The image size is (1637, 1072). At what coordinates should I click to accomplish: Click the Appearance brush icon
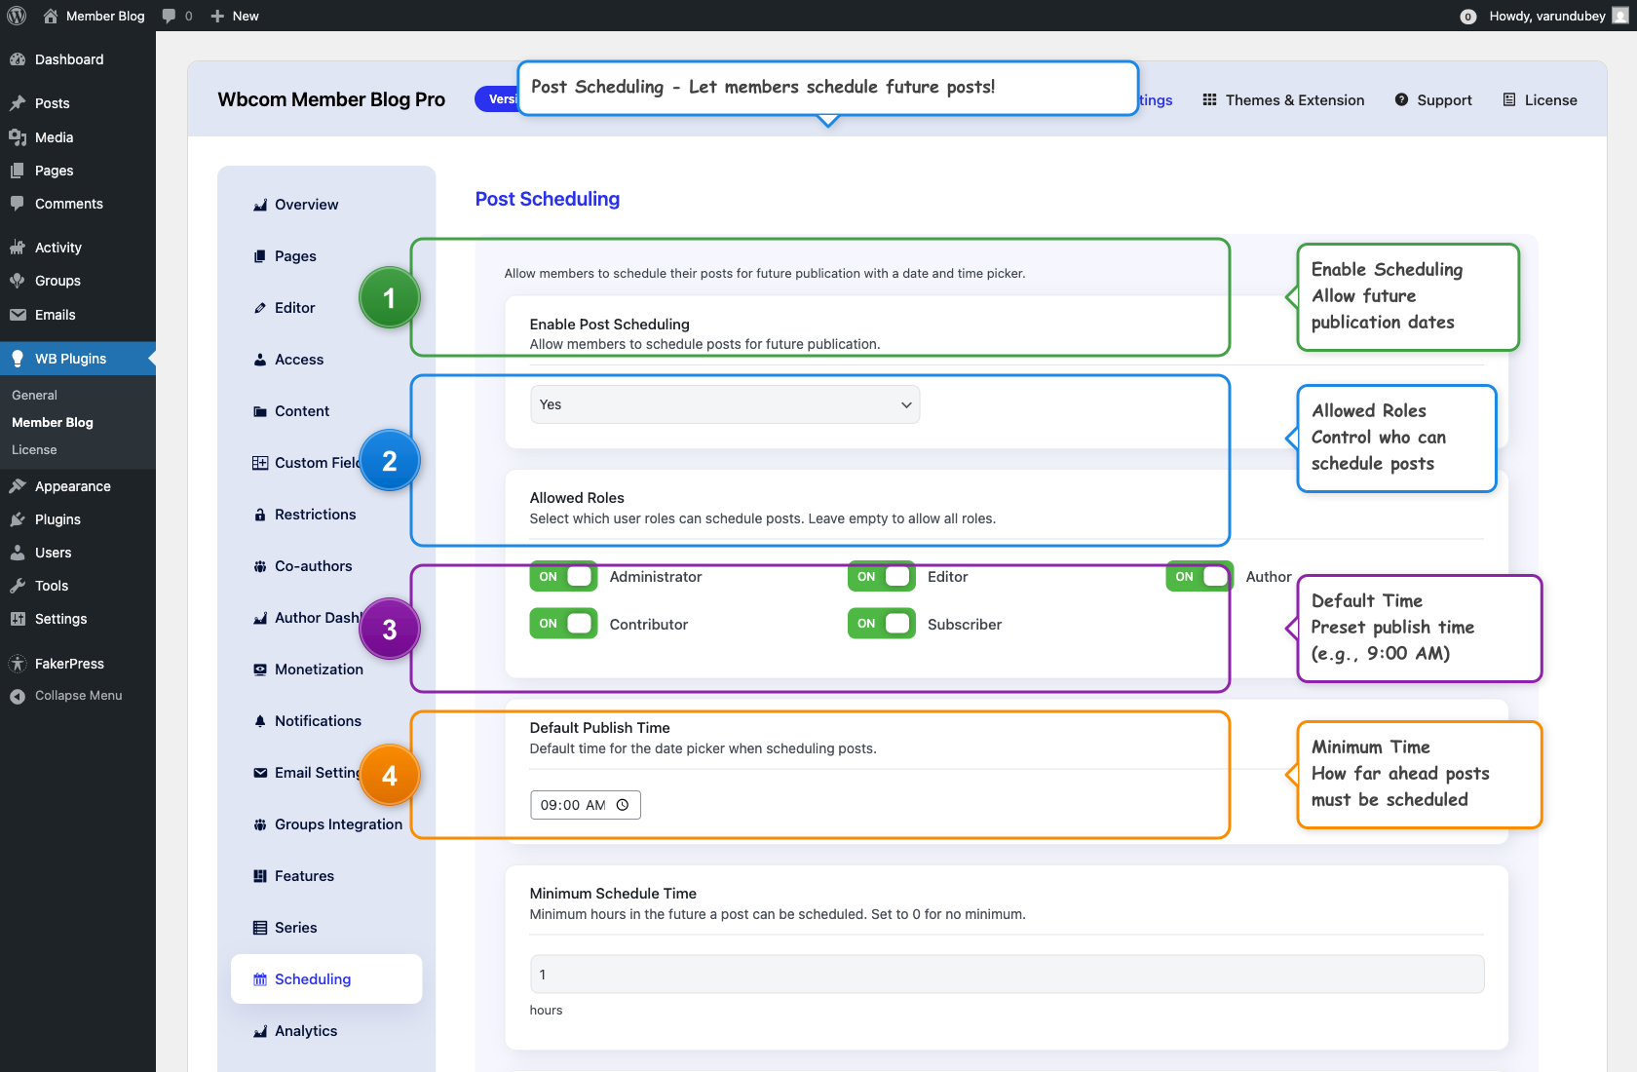pos(18,486)
